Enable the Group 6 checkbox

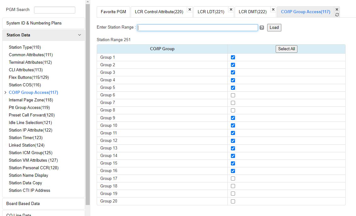pyautogui.click(x=233, y=95)
